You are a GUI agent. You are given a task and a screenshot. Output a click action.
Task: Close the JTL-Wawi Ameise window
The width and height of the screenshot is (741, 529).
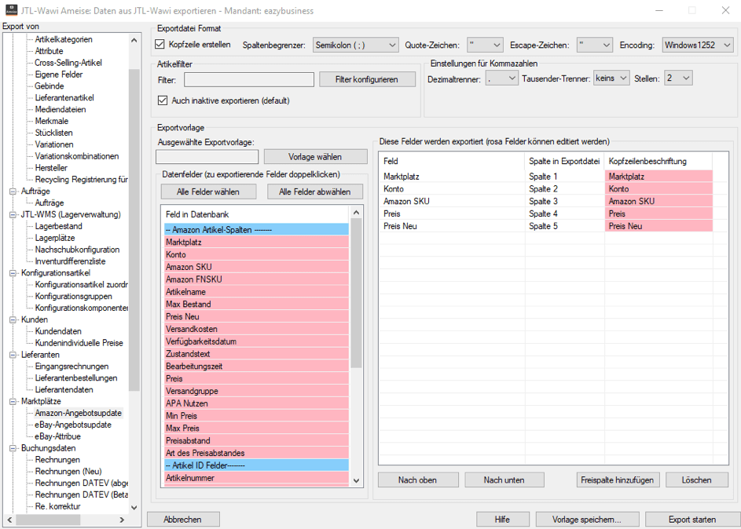coord(725,10)
